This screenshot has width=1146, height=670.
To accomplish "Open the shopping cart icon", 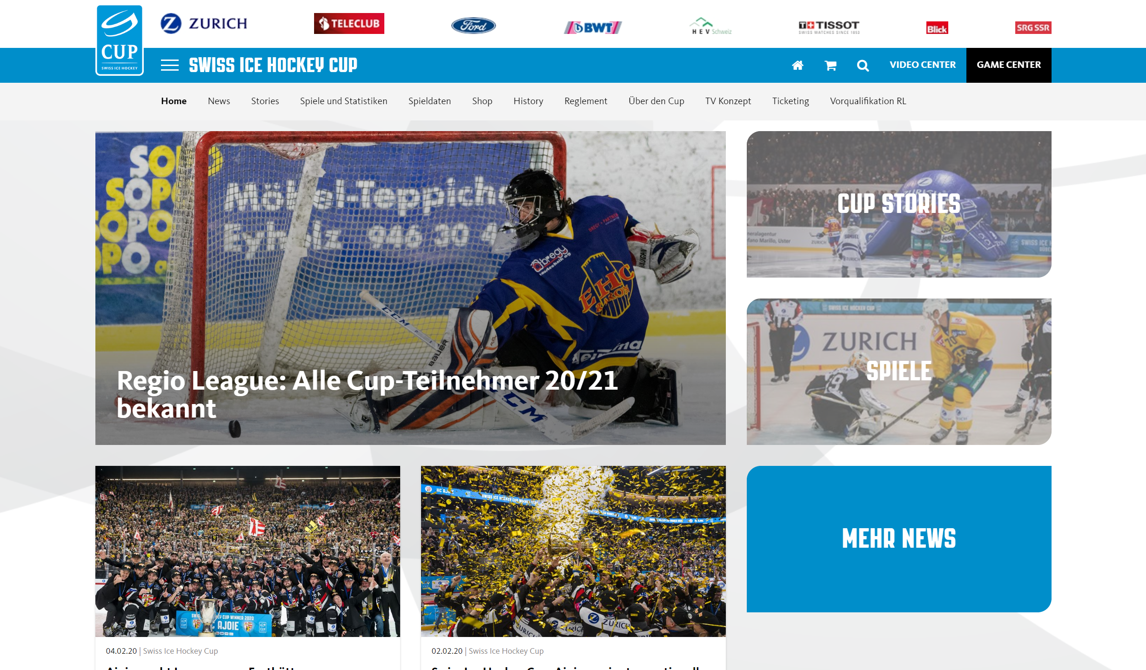I will tap(831, 66).
